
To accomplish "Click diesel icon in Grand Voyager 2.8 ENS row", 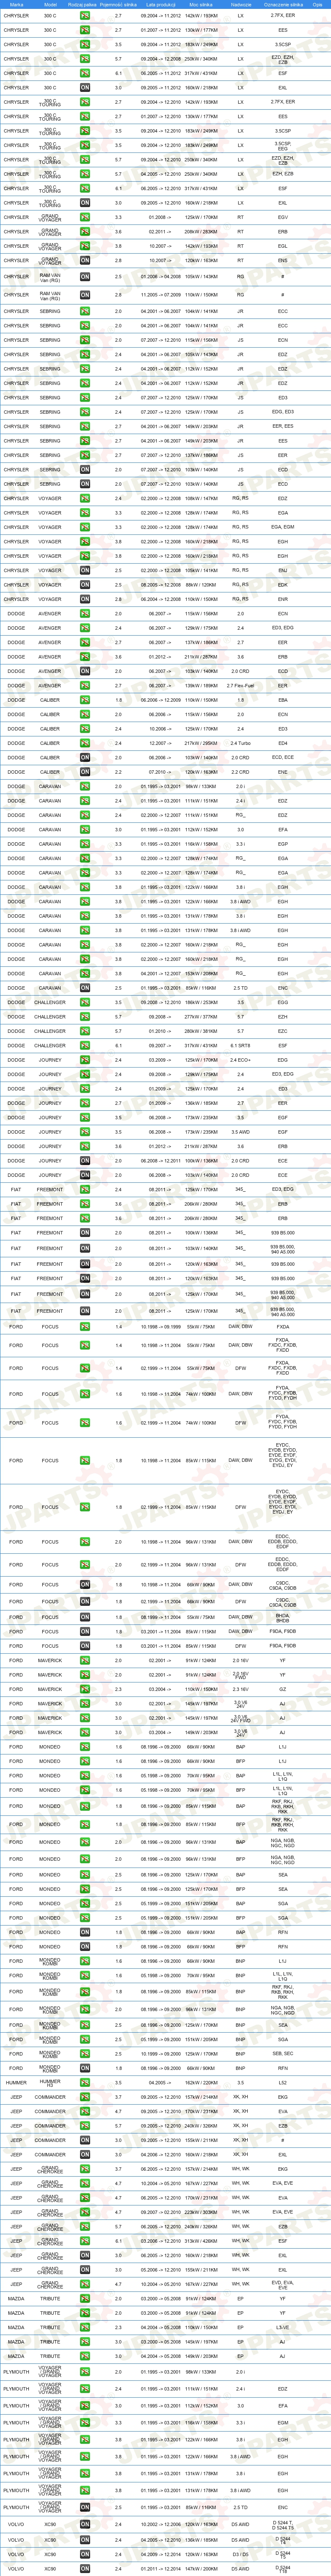I will [85, 261].
